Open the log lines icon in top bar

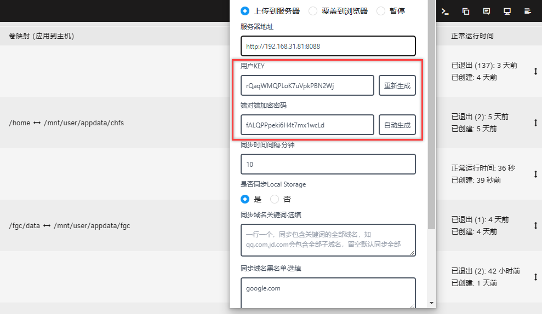click(x=528, y=11)
